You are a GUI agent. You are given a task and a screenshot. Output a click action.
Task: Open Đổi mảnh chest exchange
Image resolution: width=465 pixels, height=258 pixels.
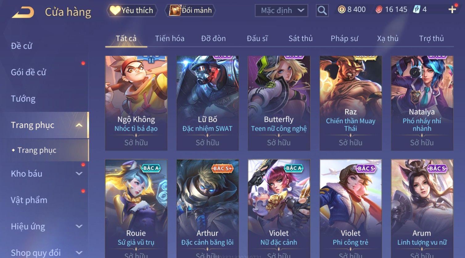coord(190,10)
